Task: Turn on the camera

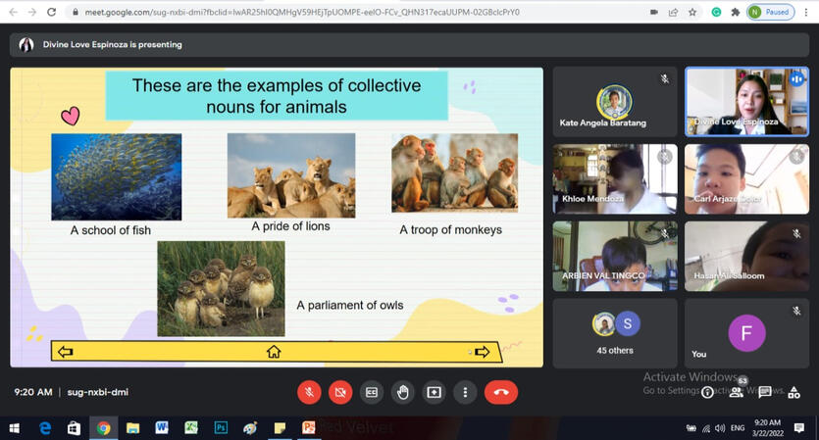Action: click(x=340, y=392)
